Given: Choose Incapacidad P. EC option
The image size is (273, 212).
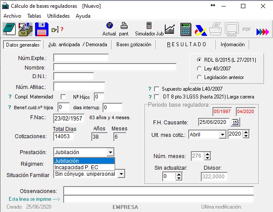Looking at the screenshot, I should point(84,168).
